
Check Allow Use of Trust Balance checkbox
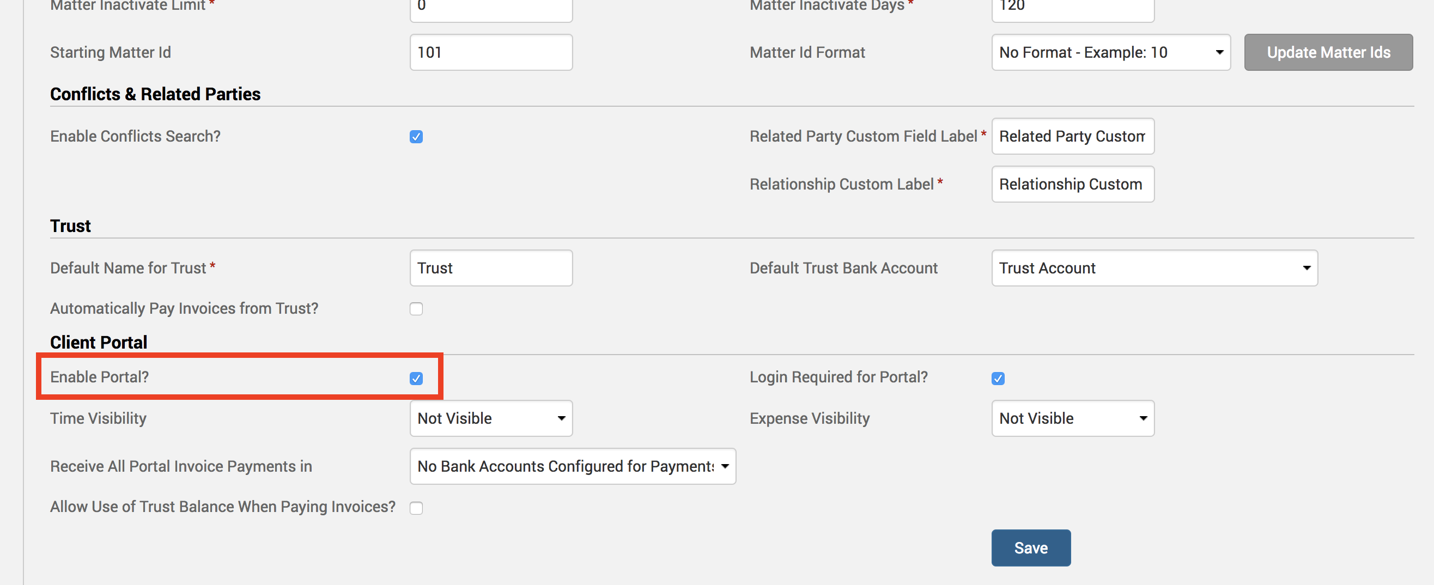click(416, 508)
